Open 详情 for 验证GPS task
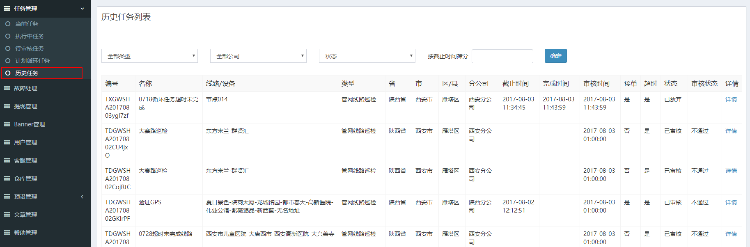750x247 pixels. (731, 202)
